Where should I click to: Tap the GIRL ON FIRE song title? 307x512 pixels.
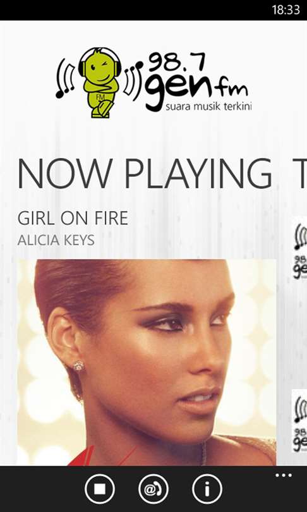[73, 219]
